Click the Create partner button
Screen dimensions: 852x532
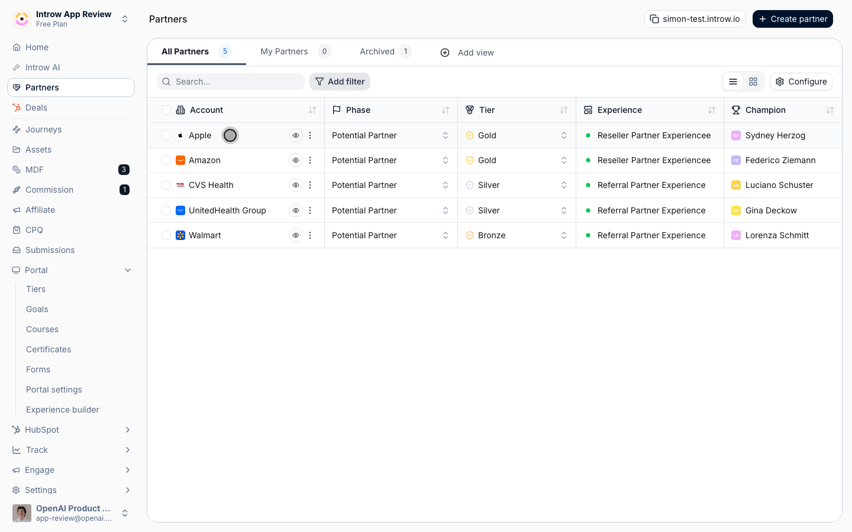793,19
